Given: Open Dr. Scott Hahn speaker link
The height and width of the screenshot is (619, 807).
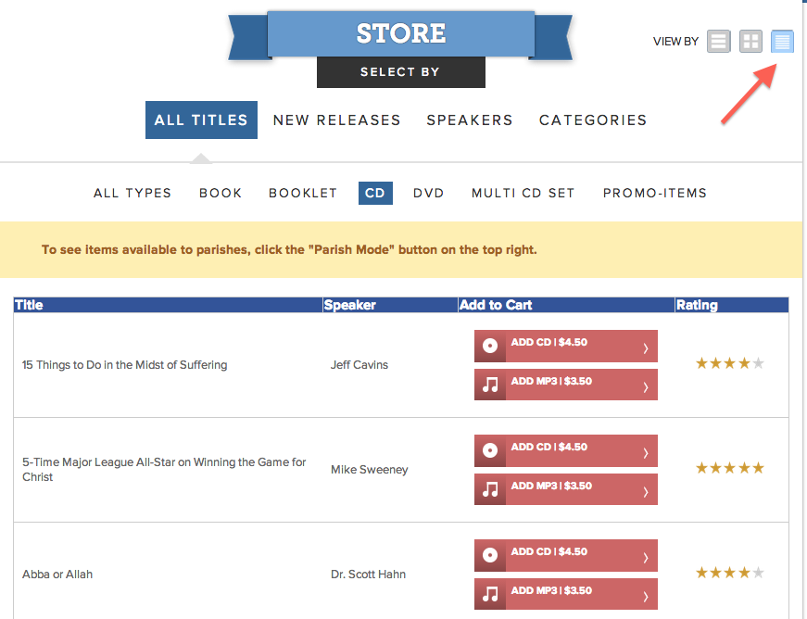Looking at the screenshot, I should (368, 575).
